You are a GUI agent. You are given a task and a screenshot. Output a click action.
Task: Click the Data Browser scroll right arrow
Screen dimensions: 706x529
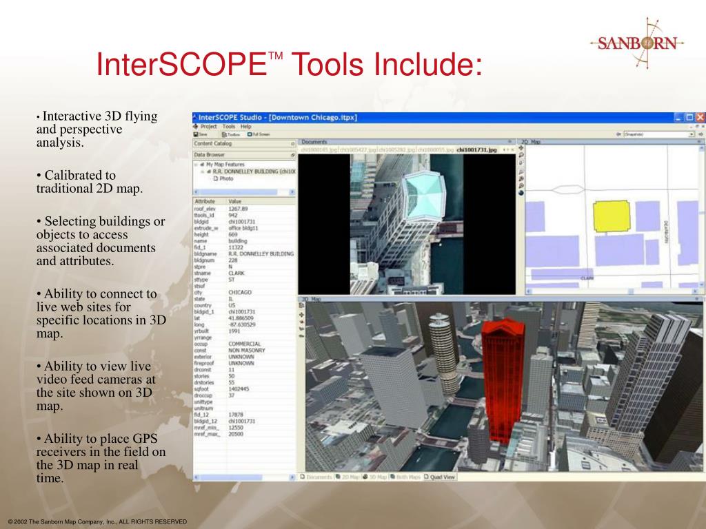292,191
